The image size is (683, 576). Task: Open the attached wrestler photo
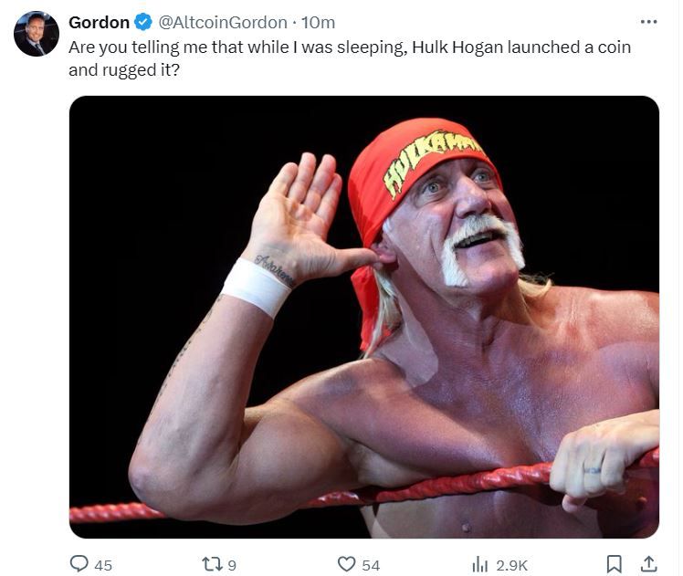click(363, 317)
